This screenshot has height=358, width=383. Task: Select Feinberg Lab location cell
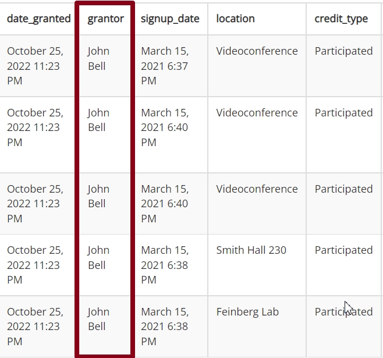247,312
